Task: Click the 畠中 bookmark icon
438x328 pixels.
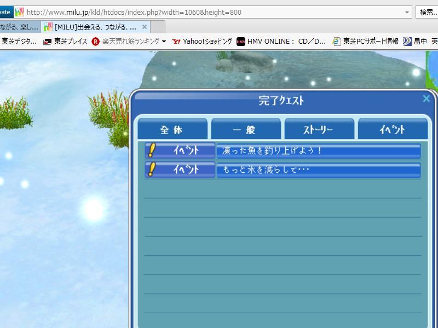Action: (x=407, y=42)
